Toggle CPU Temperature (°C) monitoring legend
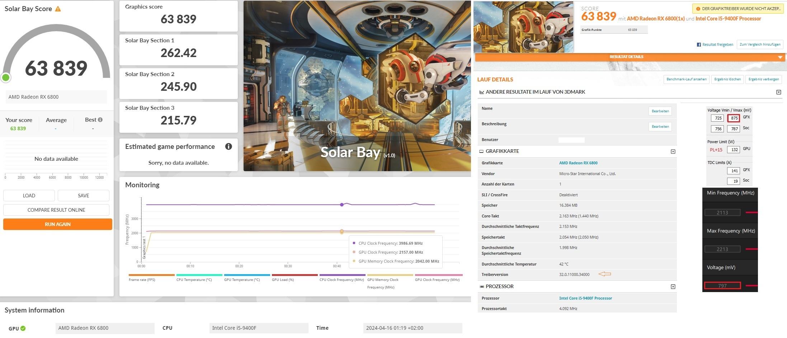Image resolution: width=787 pixels, height=338 pixels. 199,278
